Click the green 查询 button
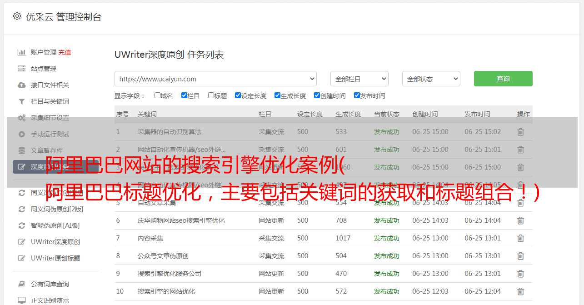The width and height of the screenshot is (584, 305). coord(503,79)
